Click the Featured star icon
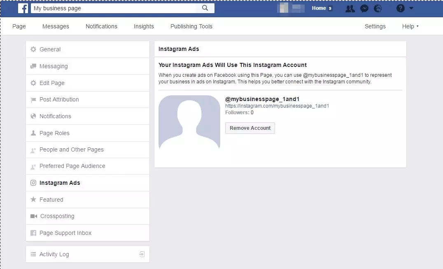Screen dimensions: 443x269 (33, 199)
